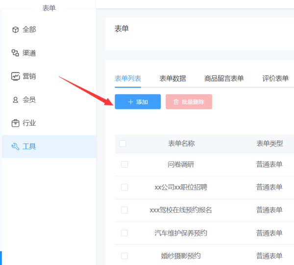This screenshot has height=265, width=294.
Task: Click the xx公司xx职位招聘 form name
Action: [181, 187]
